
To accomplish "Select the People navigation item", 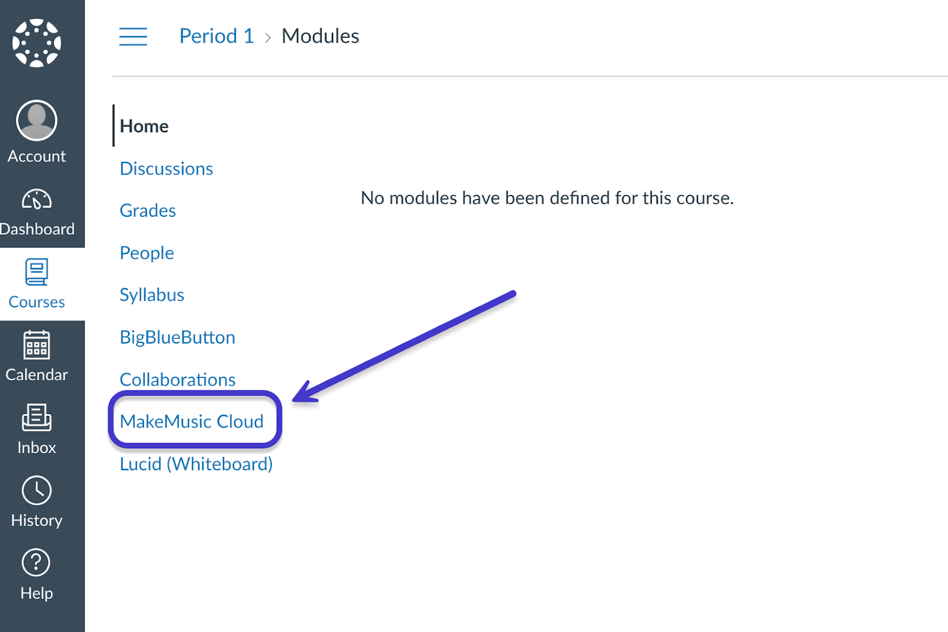I will [147, 252].
